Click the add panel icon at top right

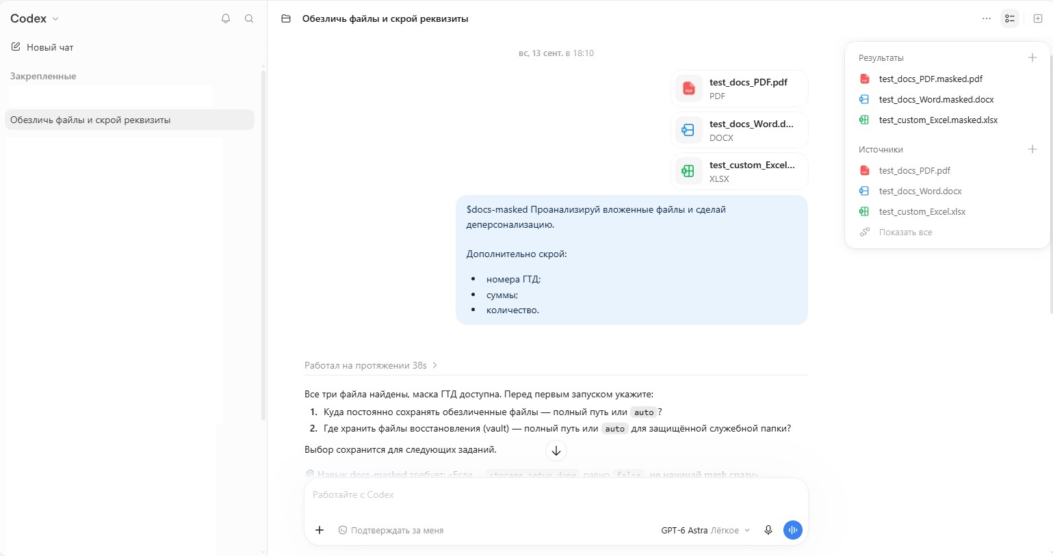[1038, 18]
